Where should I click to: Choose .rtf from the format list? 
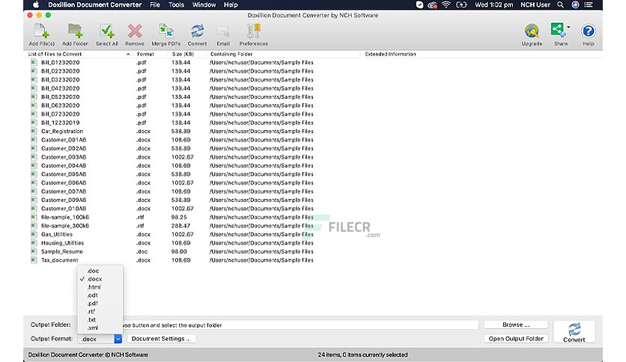pos(100,312)
